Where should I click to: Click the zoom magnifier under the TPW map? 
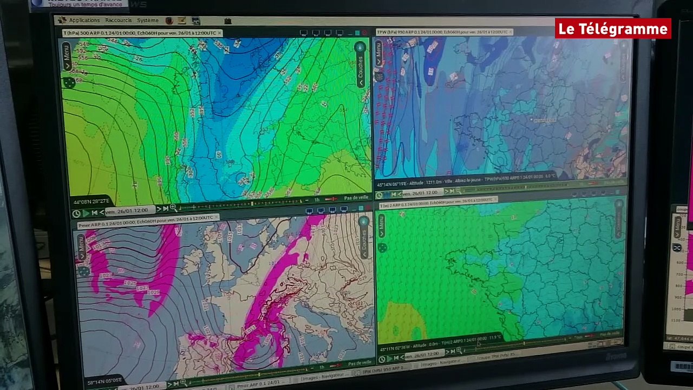point(458,192)
